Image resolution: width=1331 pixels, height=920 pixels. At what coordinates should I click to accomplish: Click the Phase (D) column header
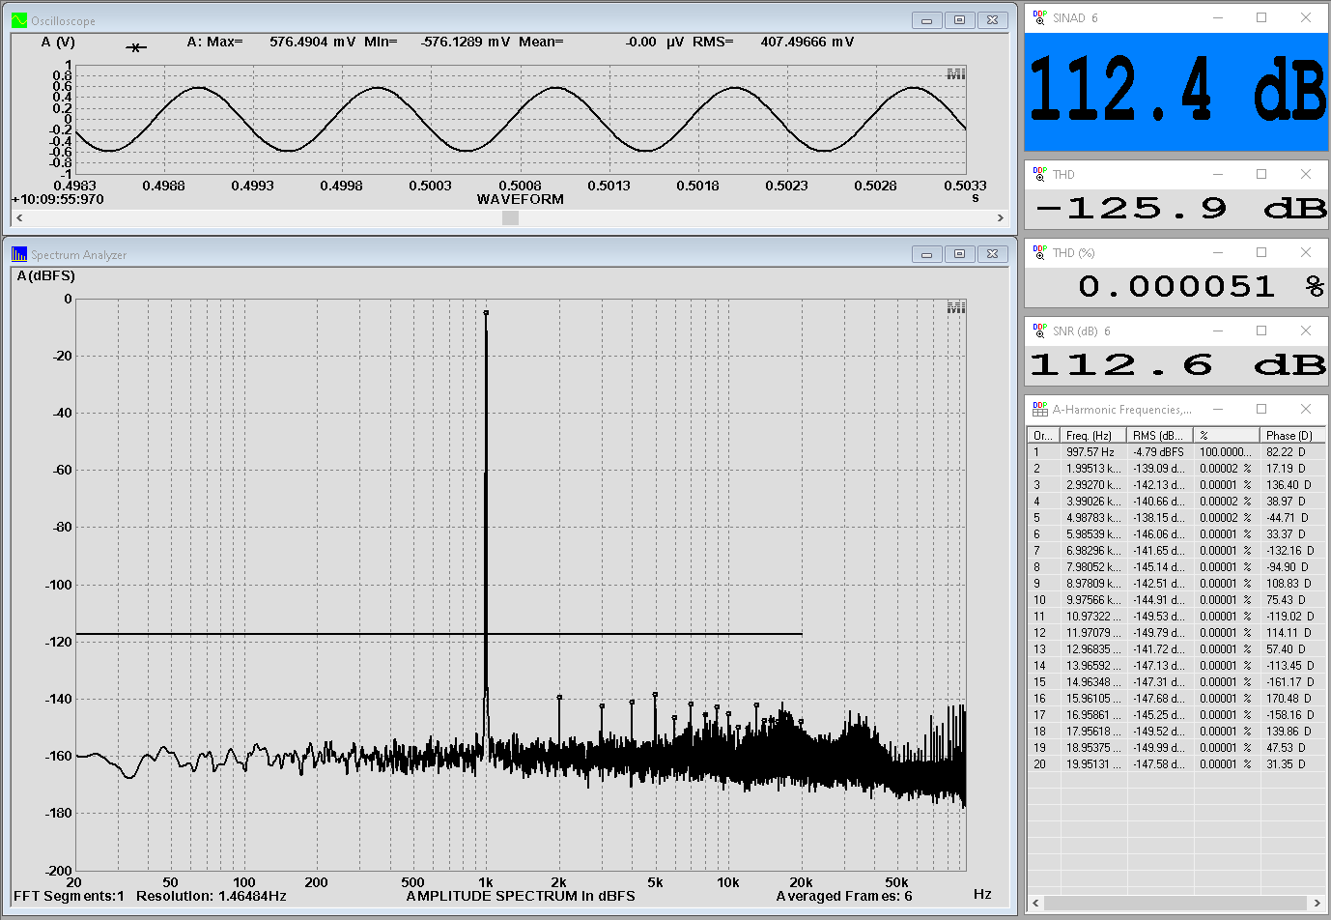pyautogui.click(x=1292, y=436)
